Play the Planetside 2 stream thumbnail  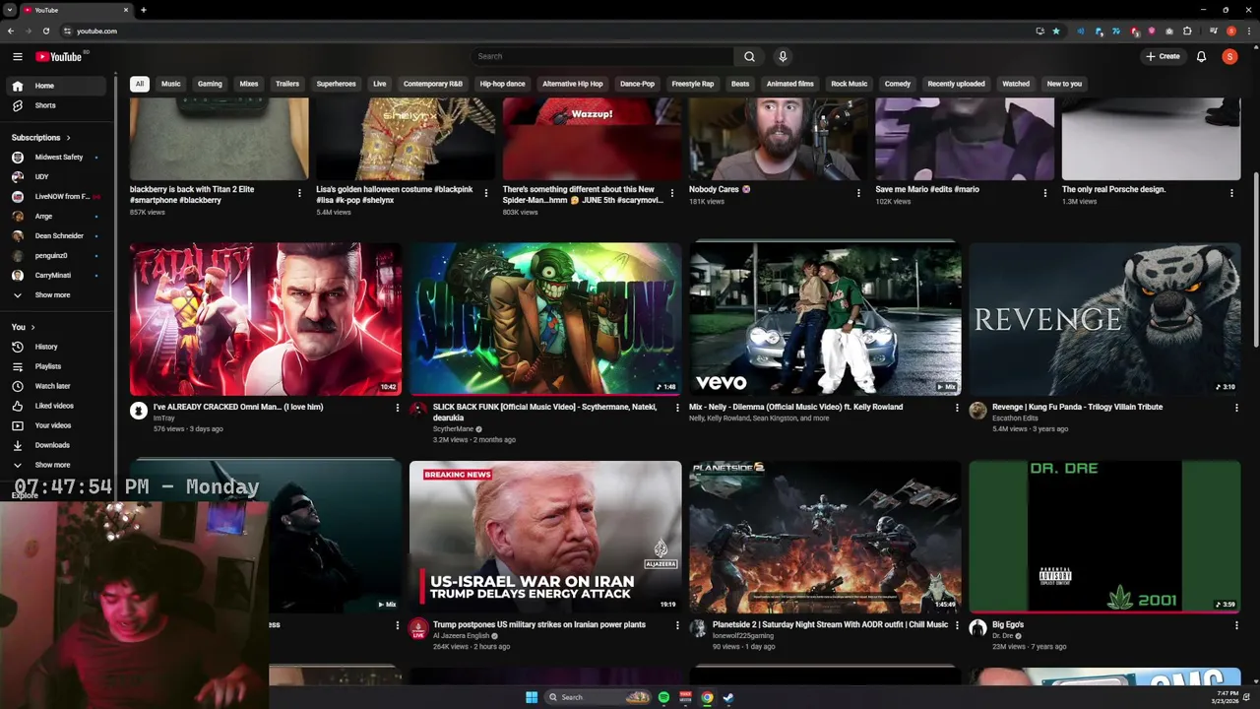click(825, 537)
